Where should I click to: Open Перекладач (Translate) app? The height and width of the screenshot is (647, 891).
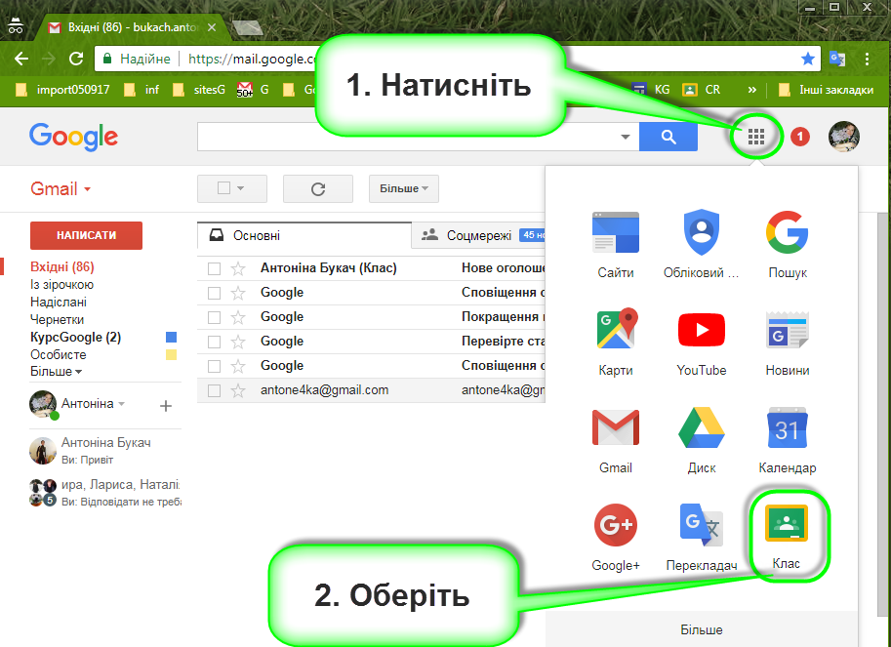tap(702, 538)
